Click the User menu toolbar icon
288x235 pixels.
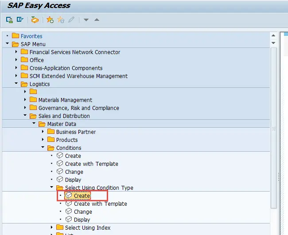point(9,20)
